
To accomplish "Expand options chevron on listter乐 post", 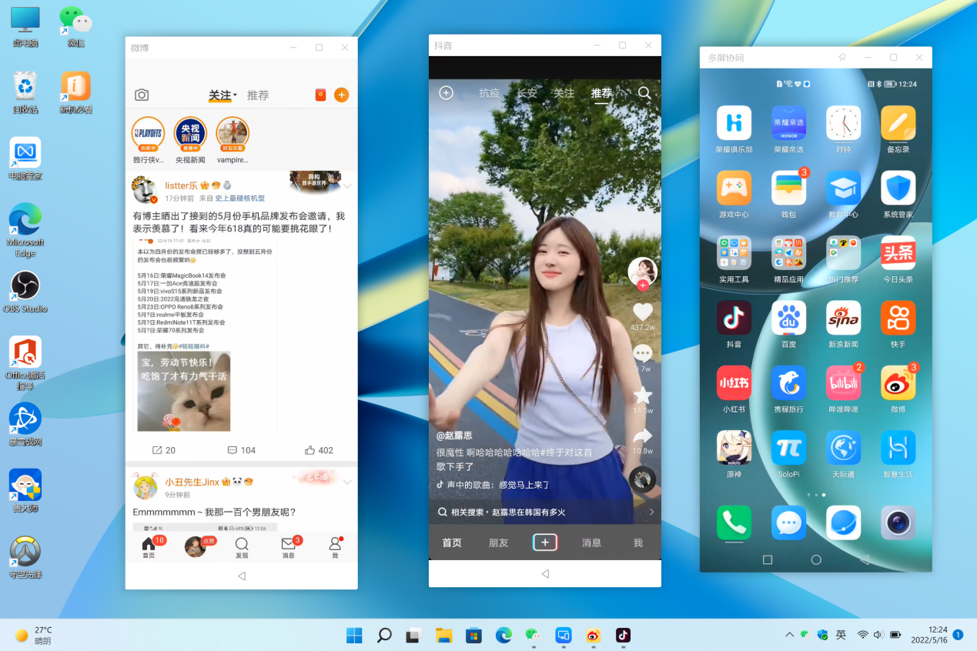I will 347,186.
